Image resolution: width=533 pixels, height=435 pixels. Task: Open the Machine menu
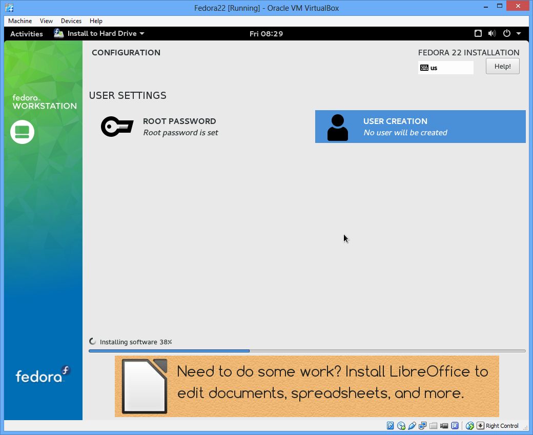20,20
